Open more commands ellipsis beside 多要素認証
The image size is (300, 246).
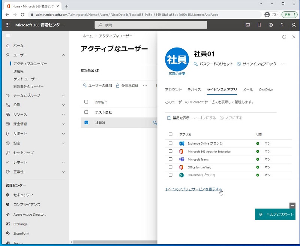click(x=145, y=85)
